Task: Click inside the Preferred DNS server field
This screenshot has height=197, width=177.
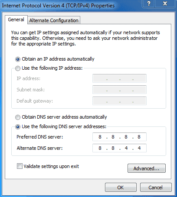Action: [x=119, y=137]
